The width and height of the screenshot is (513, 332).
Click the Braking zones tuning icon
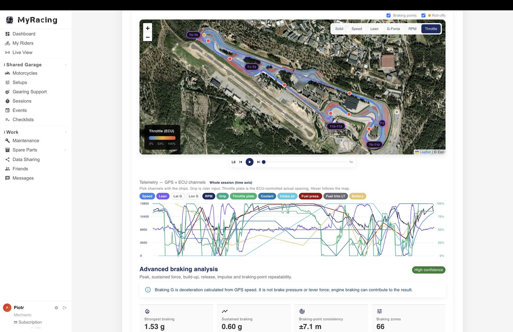380,311
